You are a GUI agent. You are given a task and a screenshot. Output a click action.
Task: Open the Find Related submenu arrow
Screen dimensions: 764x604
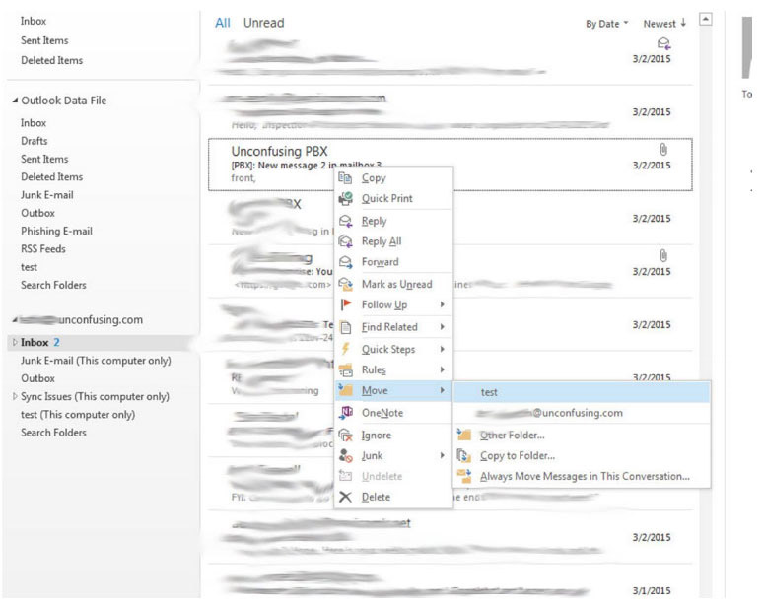click(x=442, y=327)
